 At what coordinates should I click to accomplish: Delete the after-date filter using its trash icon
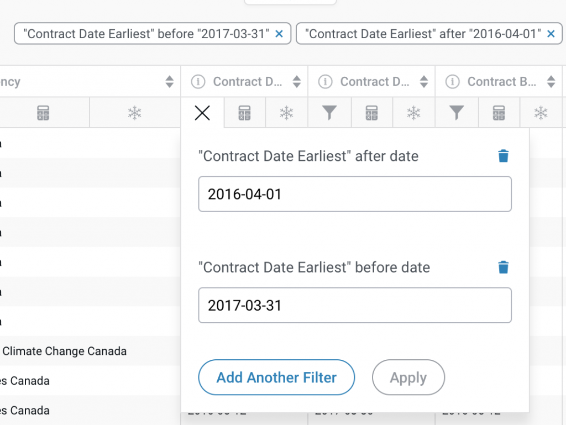click(x=504, y=156)
